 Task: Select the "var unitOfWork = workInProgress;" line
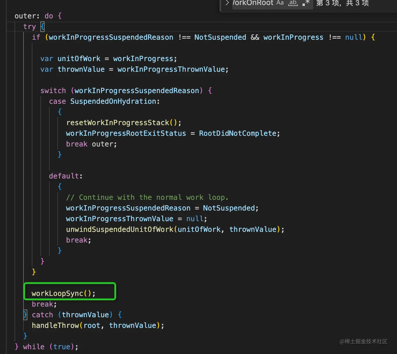tap(108, 59)
